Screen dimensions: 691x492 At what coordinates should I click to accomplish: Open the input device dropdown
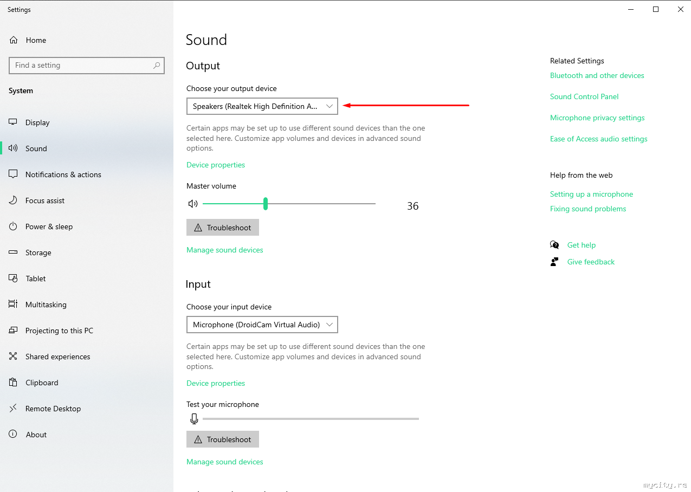coord(262,325)
